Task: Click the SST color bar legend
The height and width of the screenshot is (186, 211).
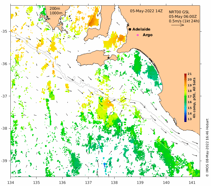Action: click(x=185, y=98)
